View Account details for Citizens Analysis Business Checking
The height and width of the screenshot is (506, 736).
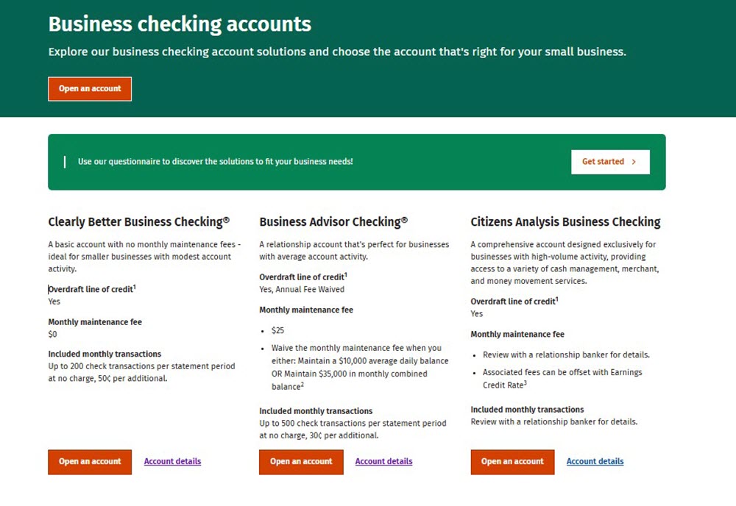click(x=595, y=461)
